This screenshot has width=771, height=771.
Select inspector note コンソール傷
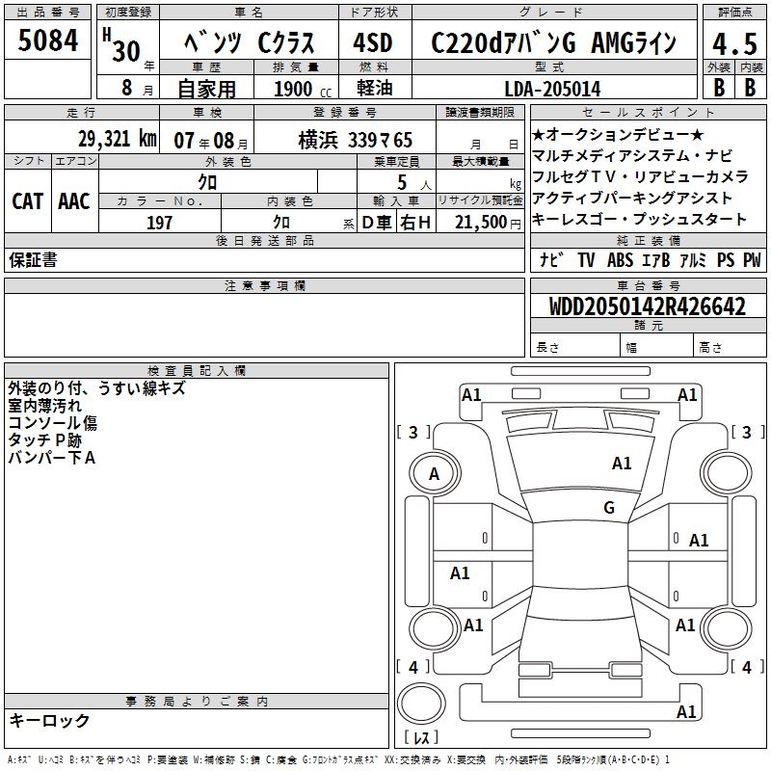click(x=53, y=423)
